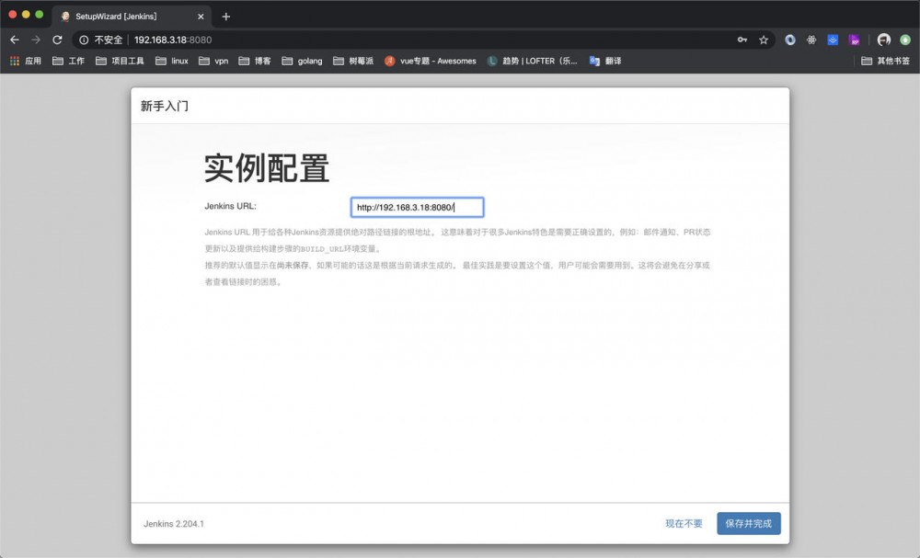This screenshot has height=558, width=920.
Task: Open the password manager key icon
Action: pyautogui.click(x=742, y=40)
